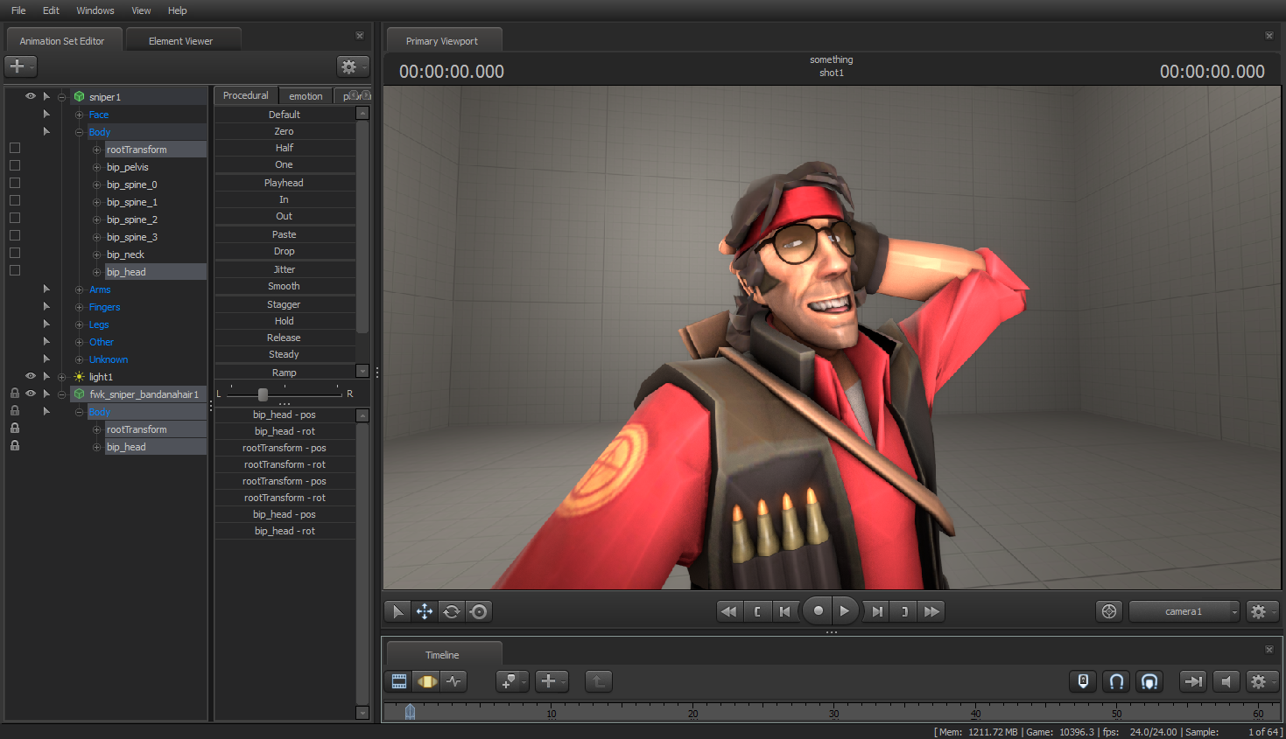Select the light1 sun icon

80,377
